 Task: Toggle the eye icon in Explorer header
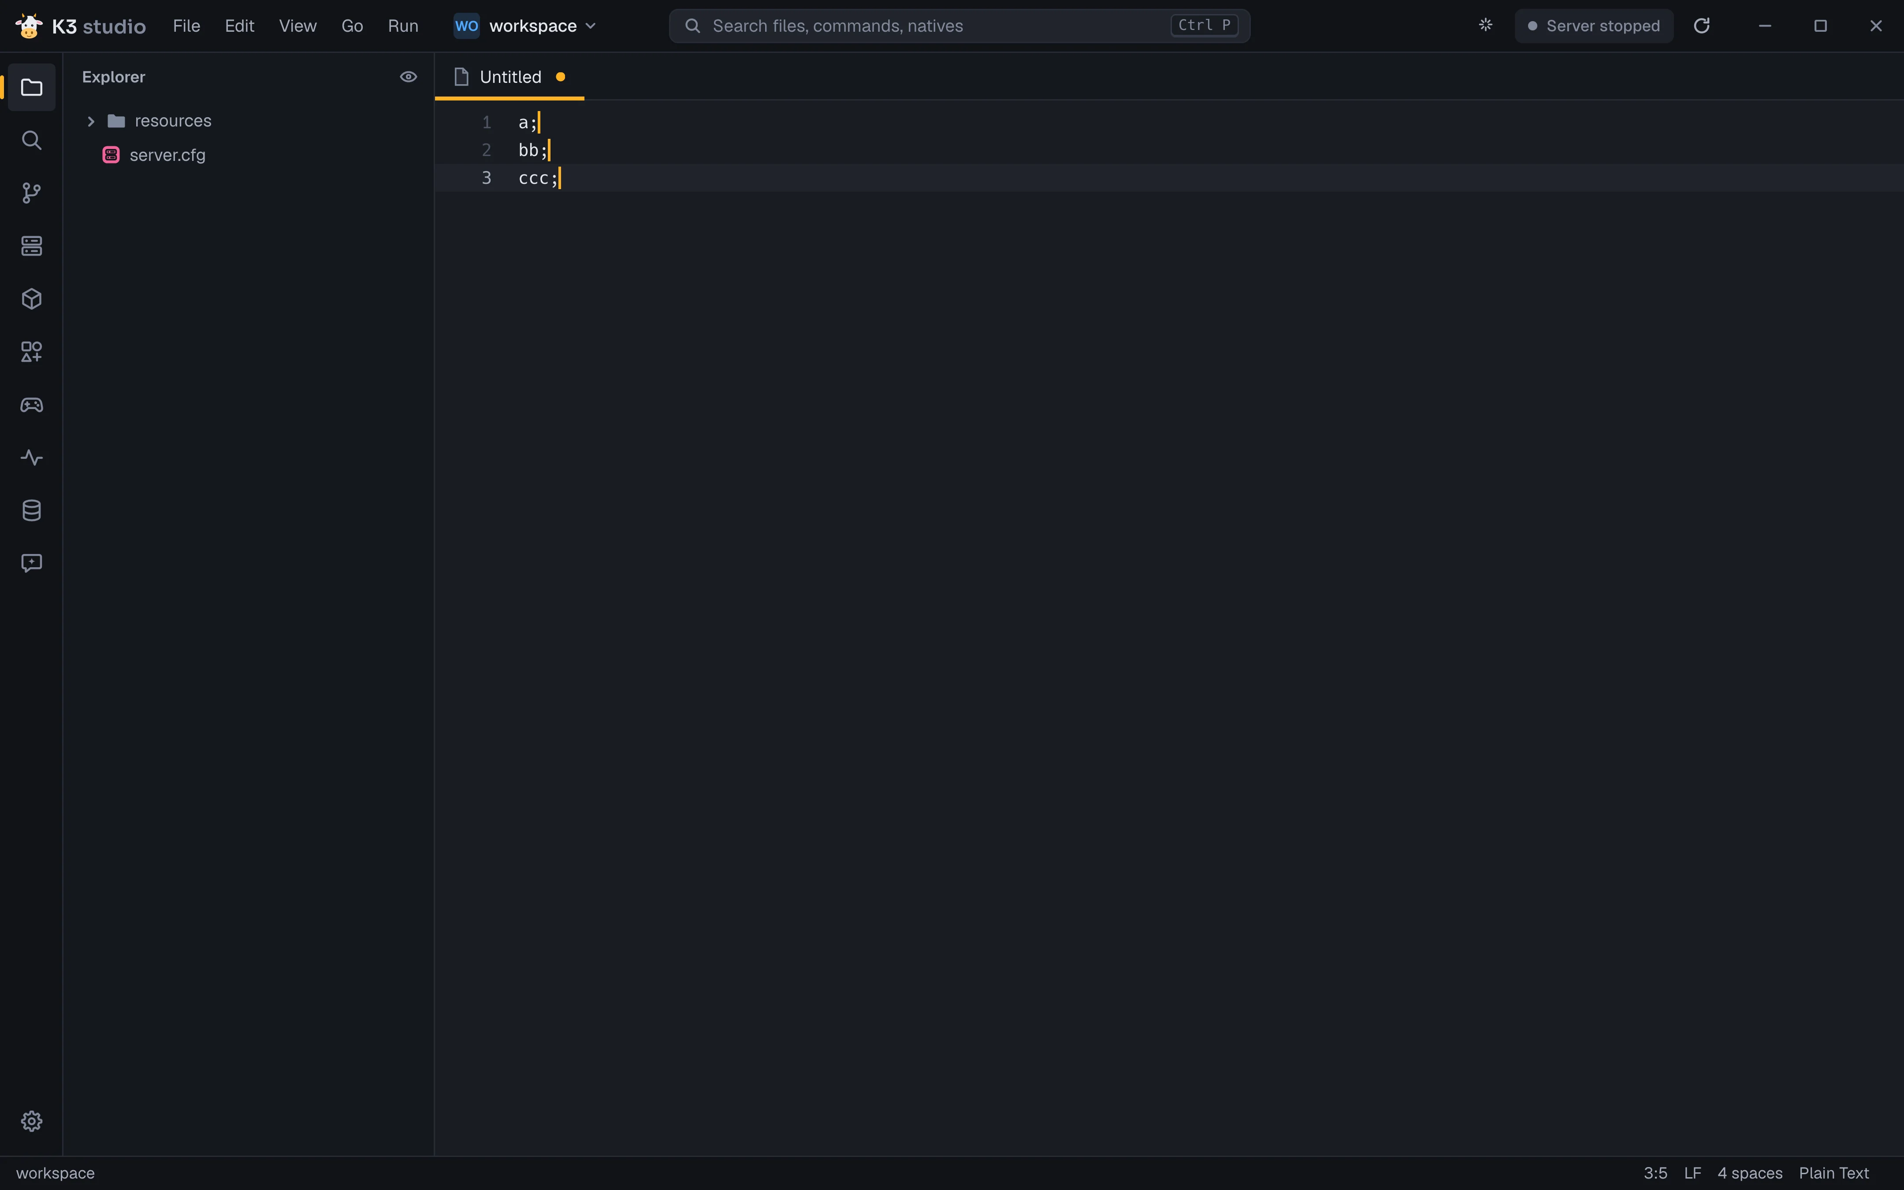tap(408, 77)
